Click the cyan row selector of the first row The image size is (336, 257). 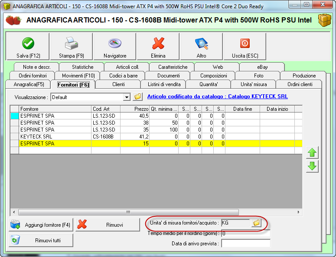pyautogui.click(x=15, y=116)
